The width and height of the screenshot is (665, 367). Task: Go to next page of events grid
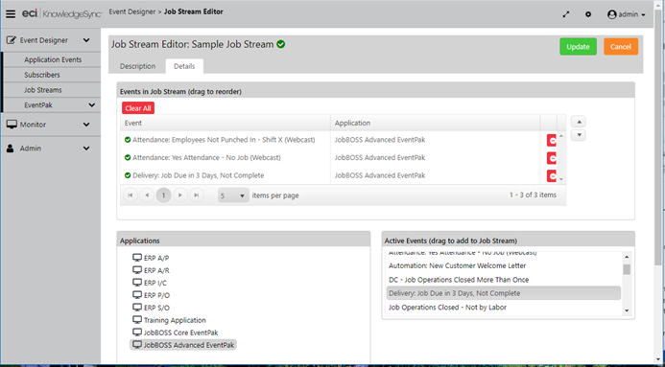pyautogui.click(x=180, y=195)
